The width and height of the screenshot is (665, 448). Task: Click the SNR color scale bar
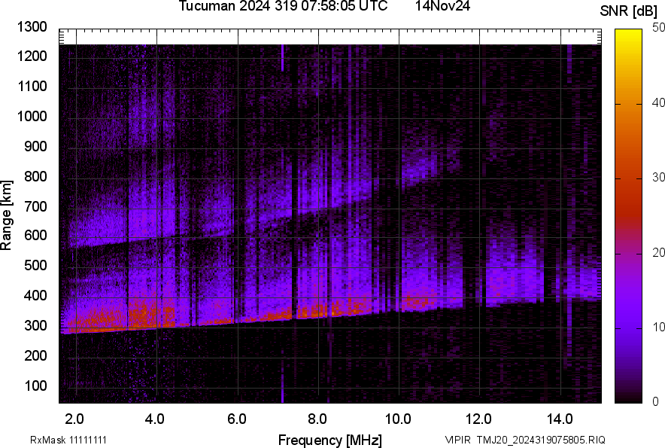click(629, 216)
